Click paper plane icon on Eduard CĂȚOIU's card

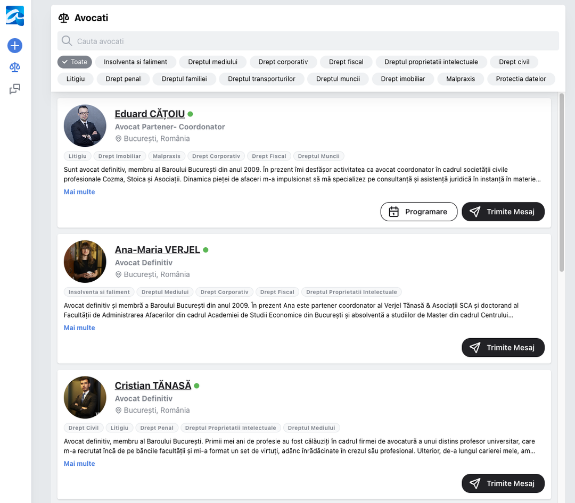coord(475,212)
